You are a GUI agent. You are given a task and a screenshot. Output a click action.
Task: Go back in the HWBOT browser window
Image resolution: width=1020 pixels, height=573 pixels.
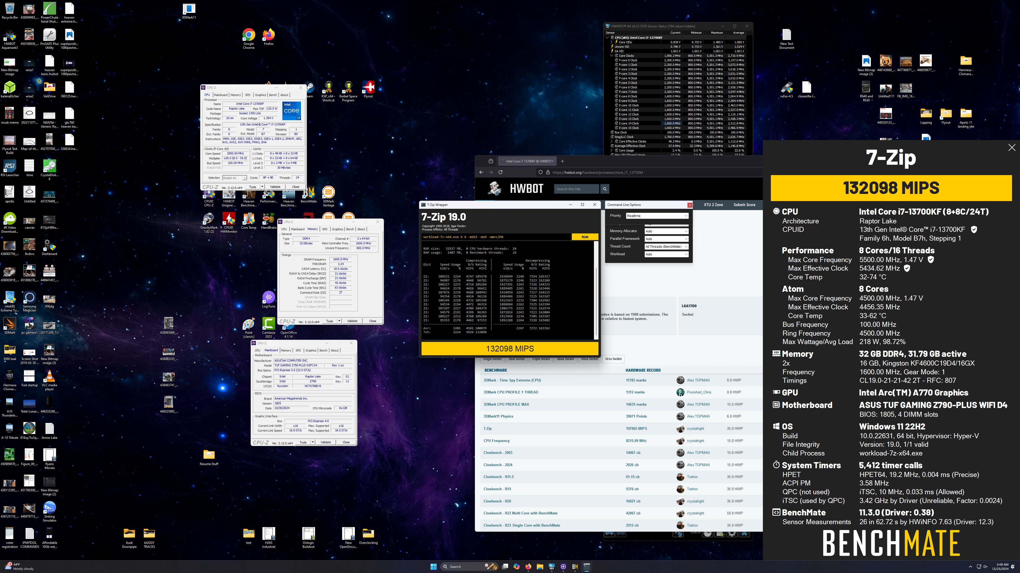pyautogui.click(x=481, y=172)
